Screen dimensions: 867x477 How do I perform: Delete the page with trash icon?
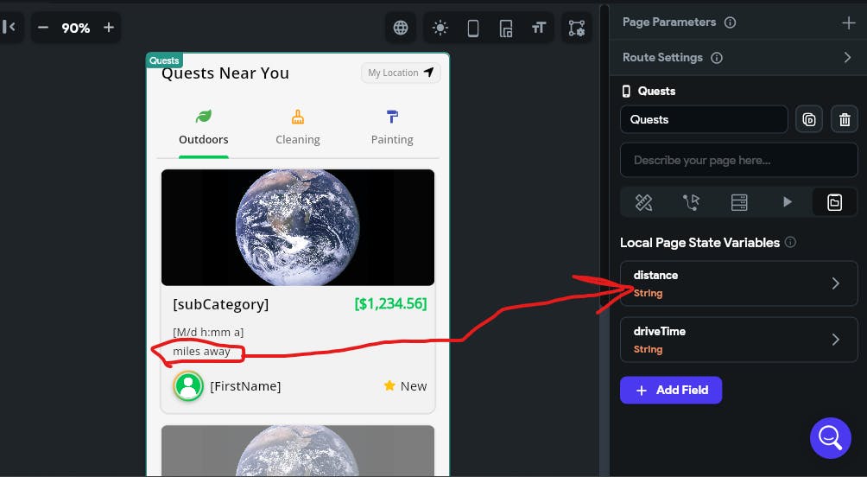point(845,119)
